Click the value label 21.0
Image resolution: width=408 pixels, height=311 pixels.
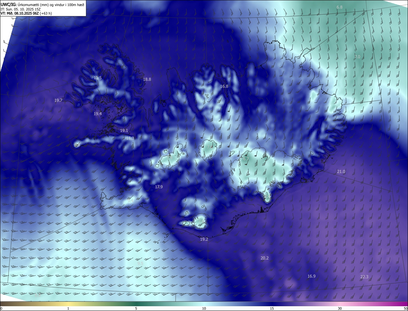[x=341, y=172]
